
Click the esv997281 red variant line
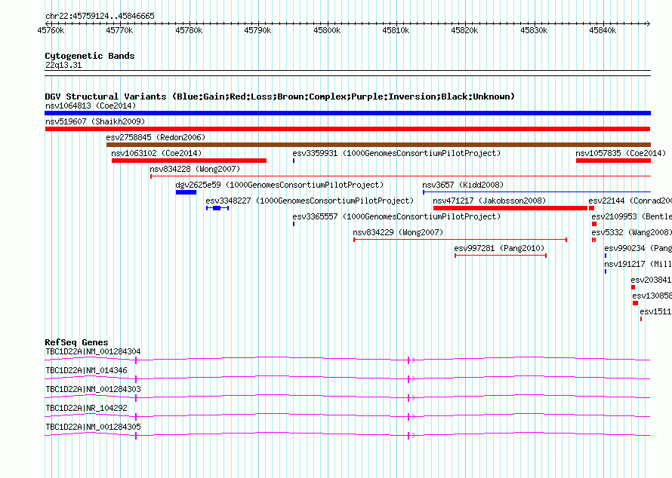[501, 256]
